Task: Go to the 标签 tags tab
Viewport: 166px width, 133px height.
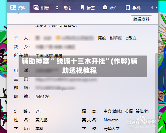Action: coord(87,8)
